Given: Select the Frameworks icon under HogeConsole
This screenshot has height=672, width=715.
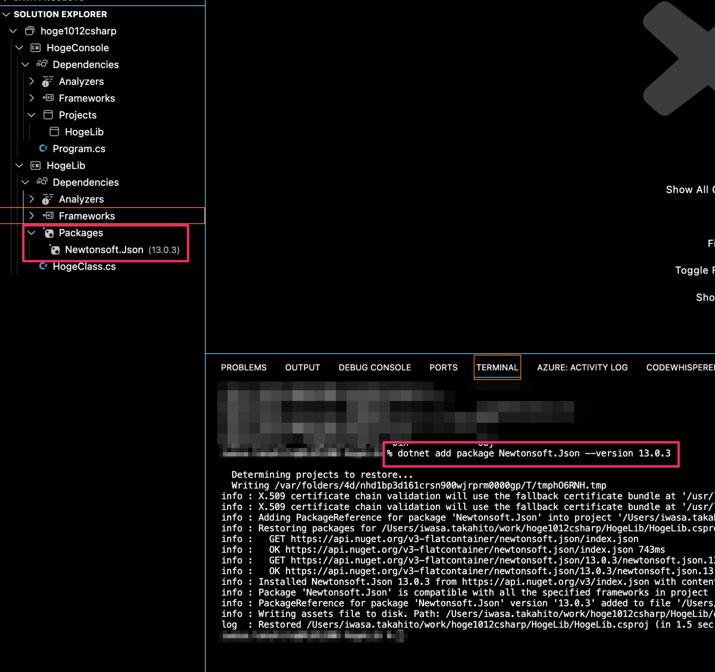Looking at the screenshot, I should (x=48, y=98).
